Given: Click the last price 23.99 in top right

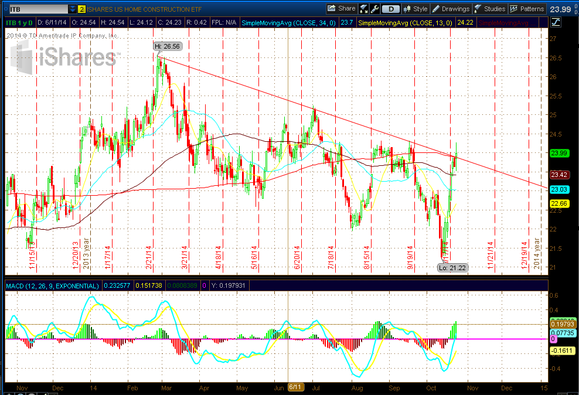Looking at the screenshot, I should coord(560,9).
